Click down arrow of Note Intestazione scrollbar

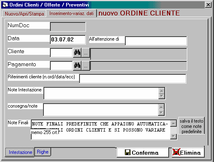pos(162,96)
